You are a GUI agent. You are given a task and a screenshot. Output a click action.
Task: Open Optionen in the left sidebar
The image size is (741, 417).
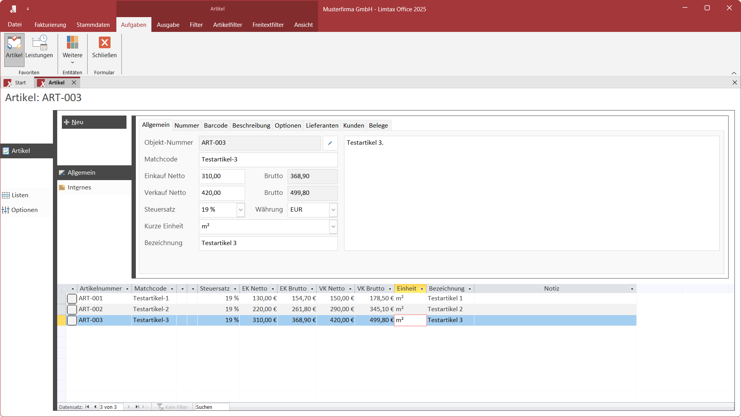(x=24, y=210)
